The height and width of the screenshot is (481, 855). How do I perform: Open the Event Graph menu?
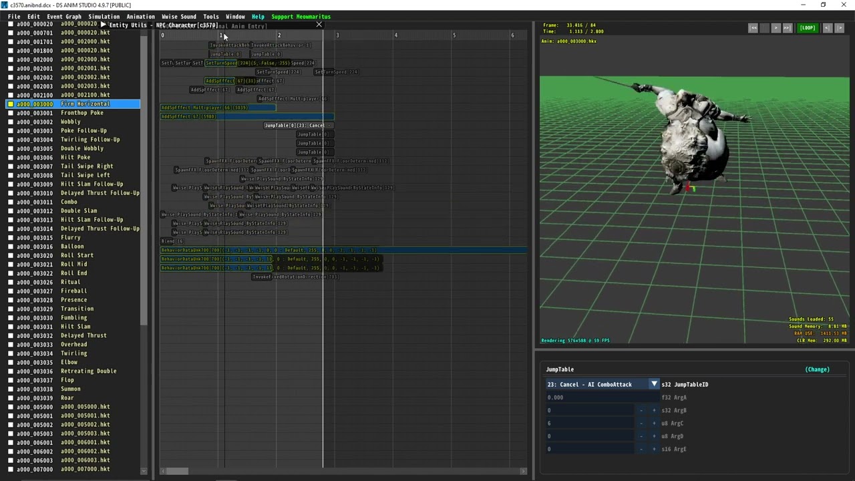64,17
